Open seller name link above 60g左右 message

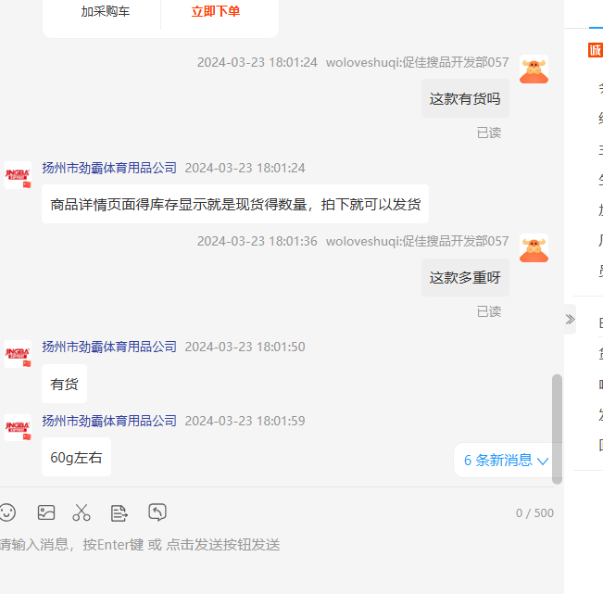[x=109, y=421]
